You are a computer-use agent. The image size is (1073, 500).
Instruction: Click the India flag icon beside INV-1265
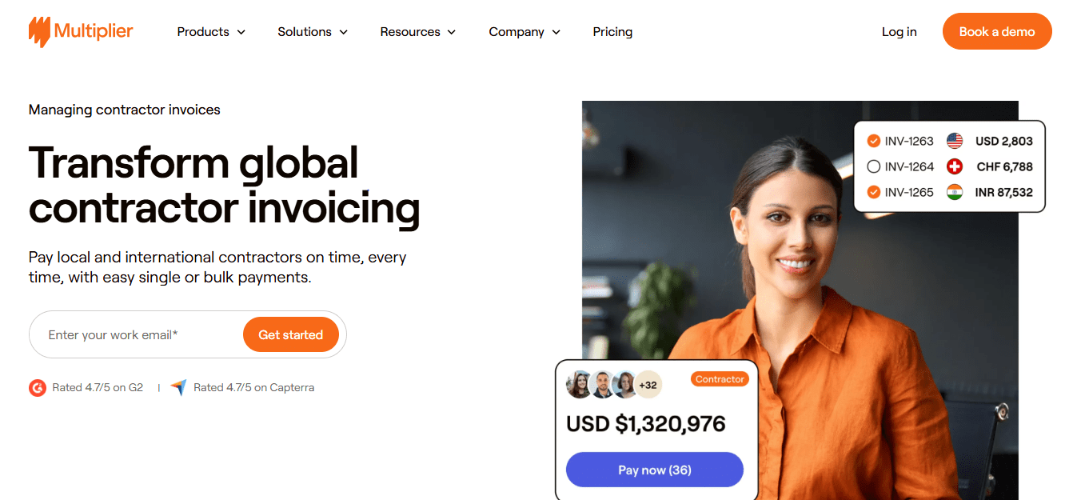click(x=955, y=193)
